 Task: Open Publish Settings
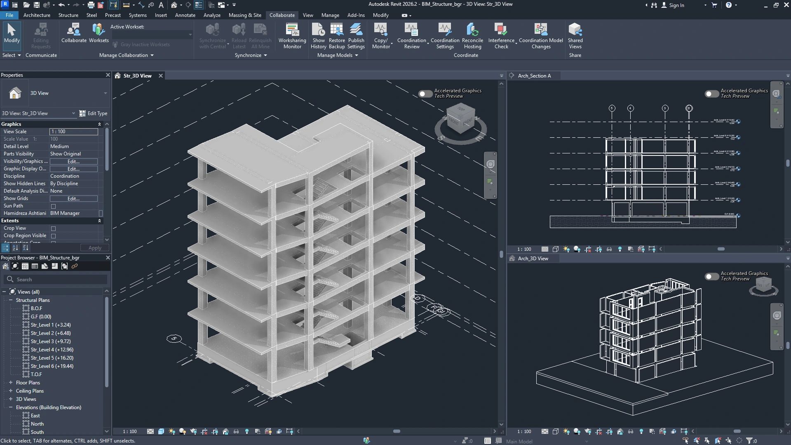356,36
